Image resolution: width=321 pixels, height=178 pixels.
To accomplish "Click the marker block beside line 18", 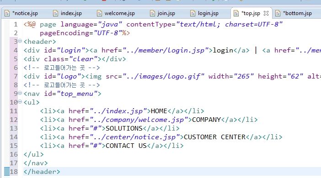I will coord(7,172).
